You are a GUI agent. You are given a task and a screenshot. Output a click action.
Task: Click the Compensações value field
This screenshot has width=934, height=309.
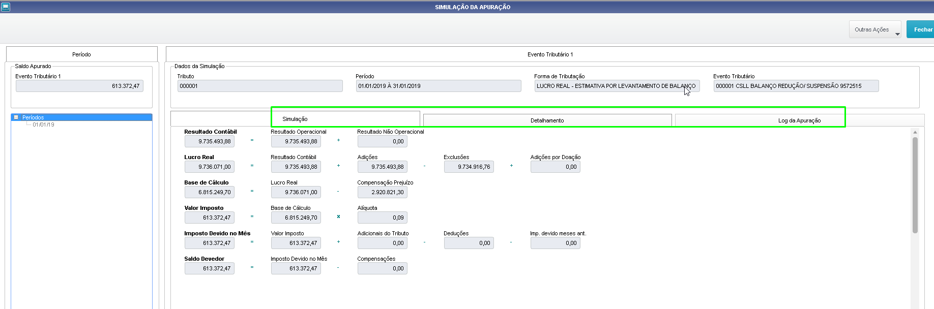click(x=383, y=268)
